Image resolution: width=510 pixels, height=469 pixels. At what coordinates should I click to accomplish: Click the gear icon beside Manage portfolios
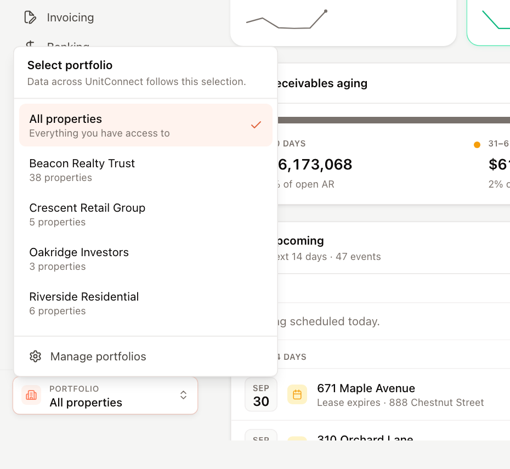pos(36,357)
